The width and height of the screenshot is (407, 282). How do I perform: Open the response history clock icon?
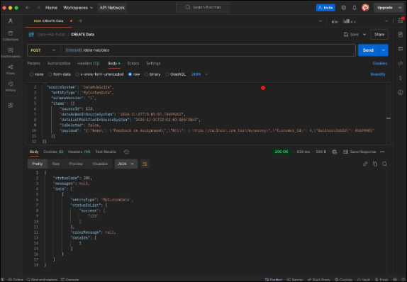tap(126, 152)
